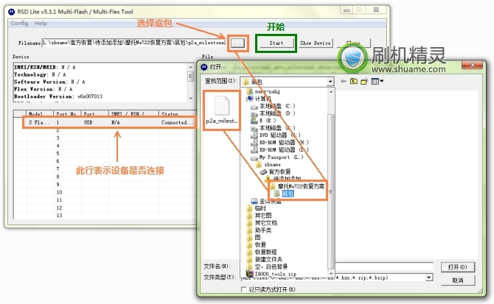Screen dimensions: 494x304
Task: Select the 其它图 folder
Action: click(260, 216)
